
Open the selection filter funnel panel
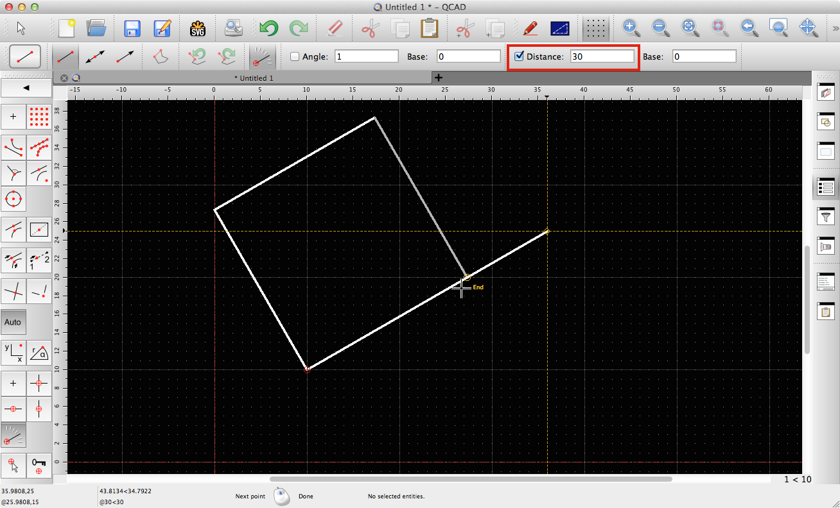826,216
